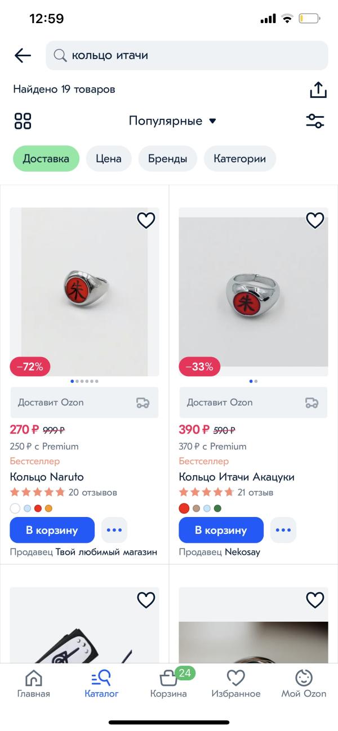Open Избранное favorites in bottom bar
338x731 pixels.
click(x=235, y=683)
